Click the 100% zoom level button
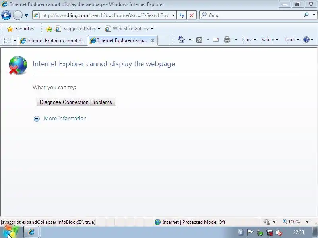318x238 pixels. click(x=291, y=222)
